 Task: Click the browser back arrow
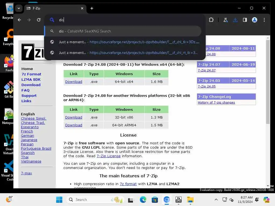(19, 20)
